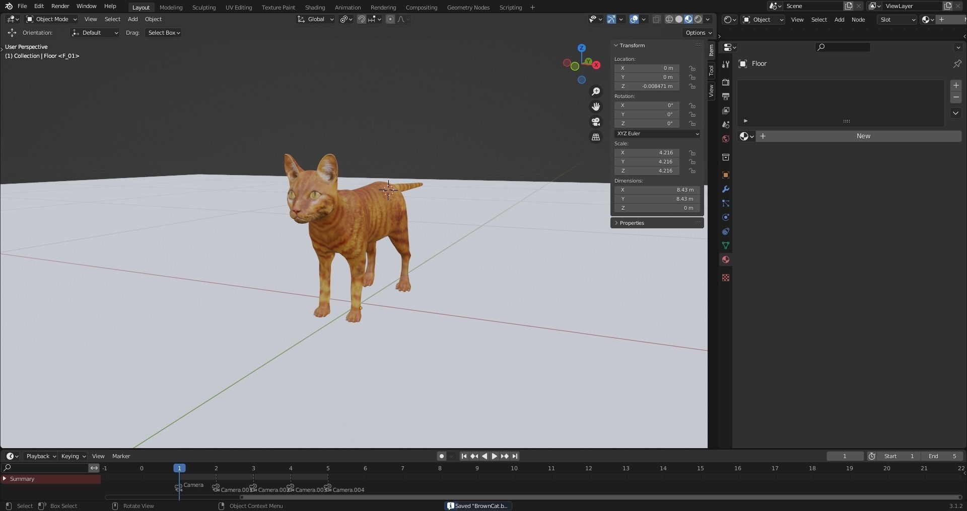Expand the Summary row in timeline
The image size is (967, 511).
tap(5, 479)
